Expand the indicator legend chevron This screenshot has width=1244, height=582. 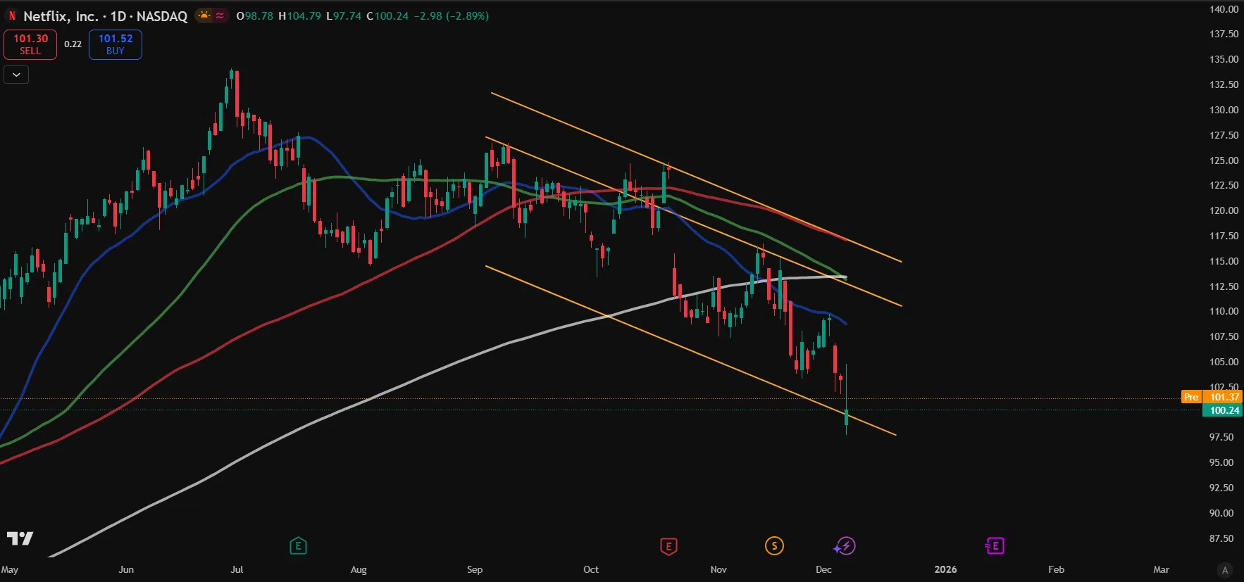coord(16,75)
